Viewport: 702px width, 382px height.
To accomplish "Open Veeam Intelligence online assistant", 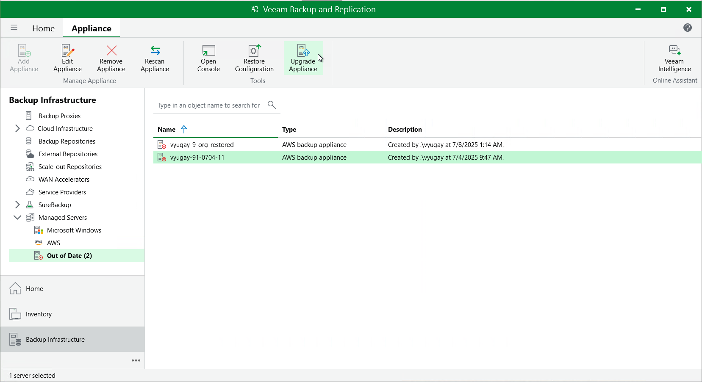I will click(674, 58).
